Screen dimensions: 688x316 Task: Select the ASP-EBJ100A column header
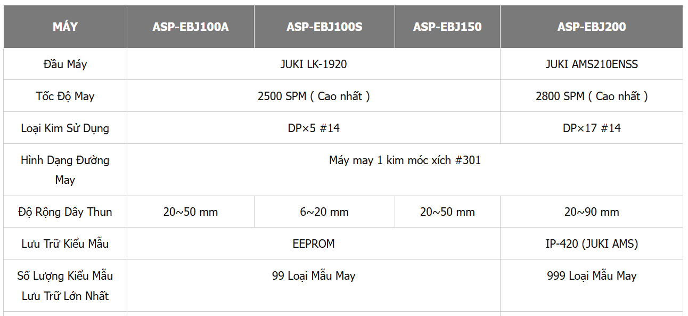point(191,27)
